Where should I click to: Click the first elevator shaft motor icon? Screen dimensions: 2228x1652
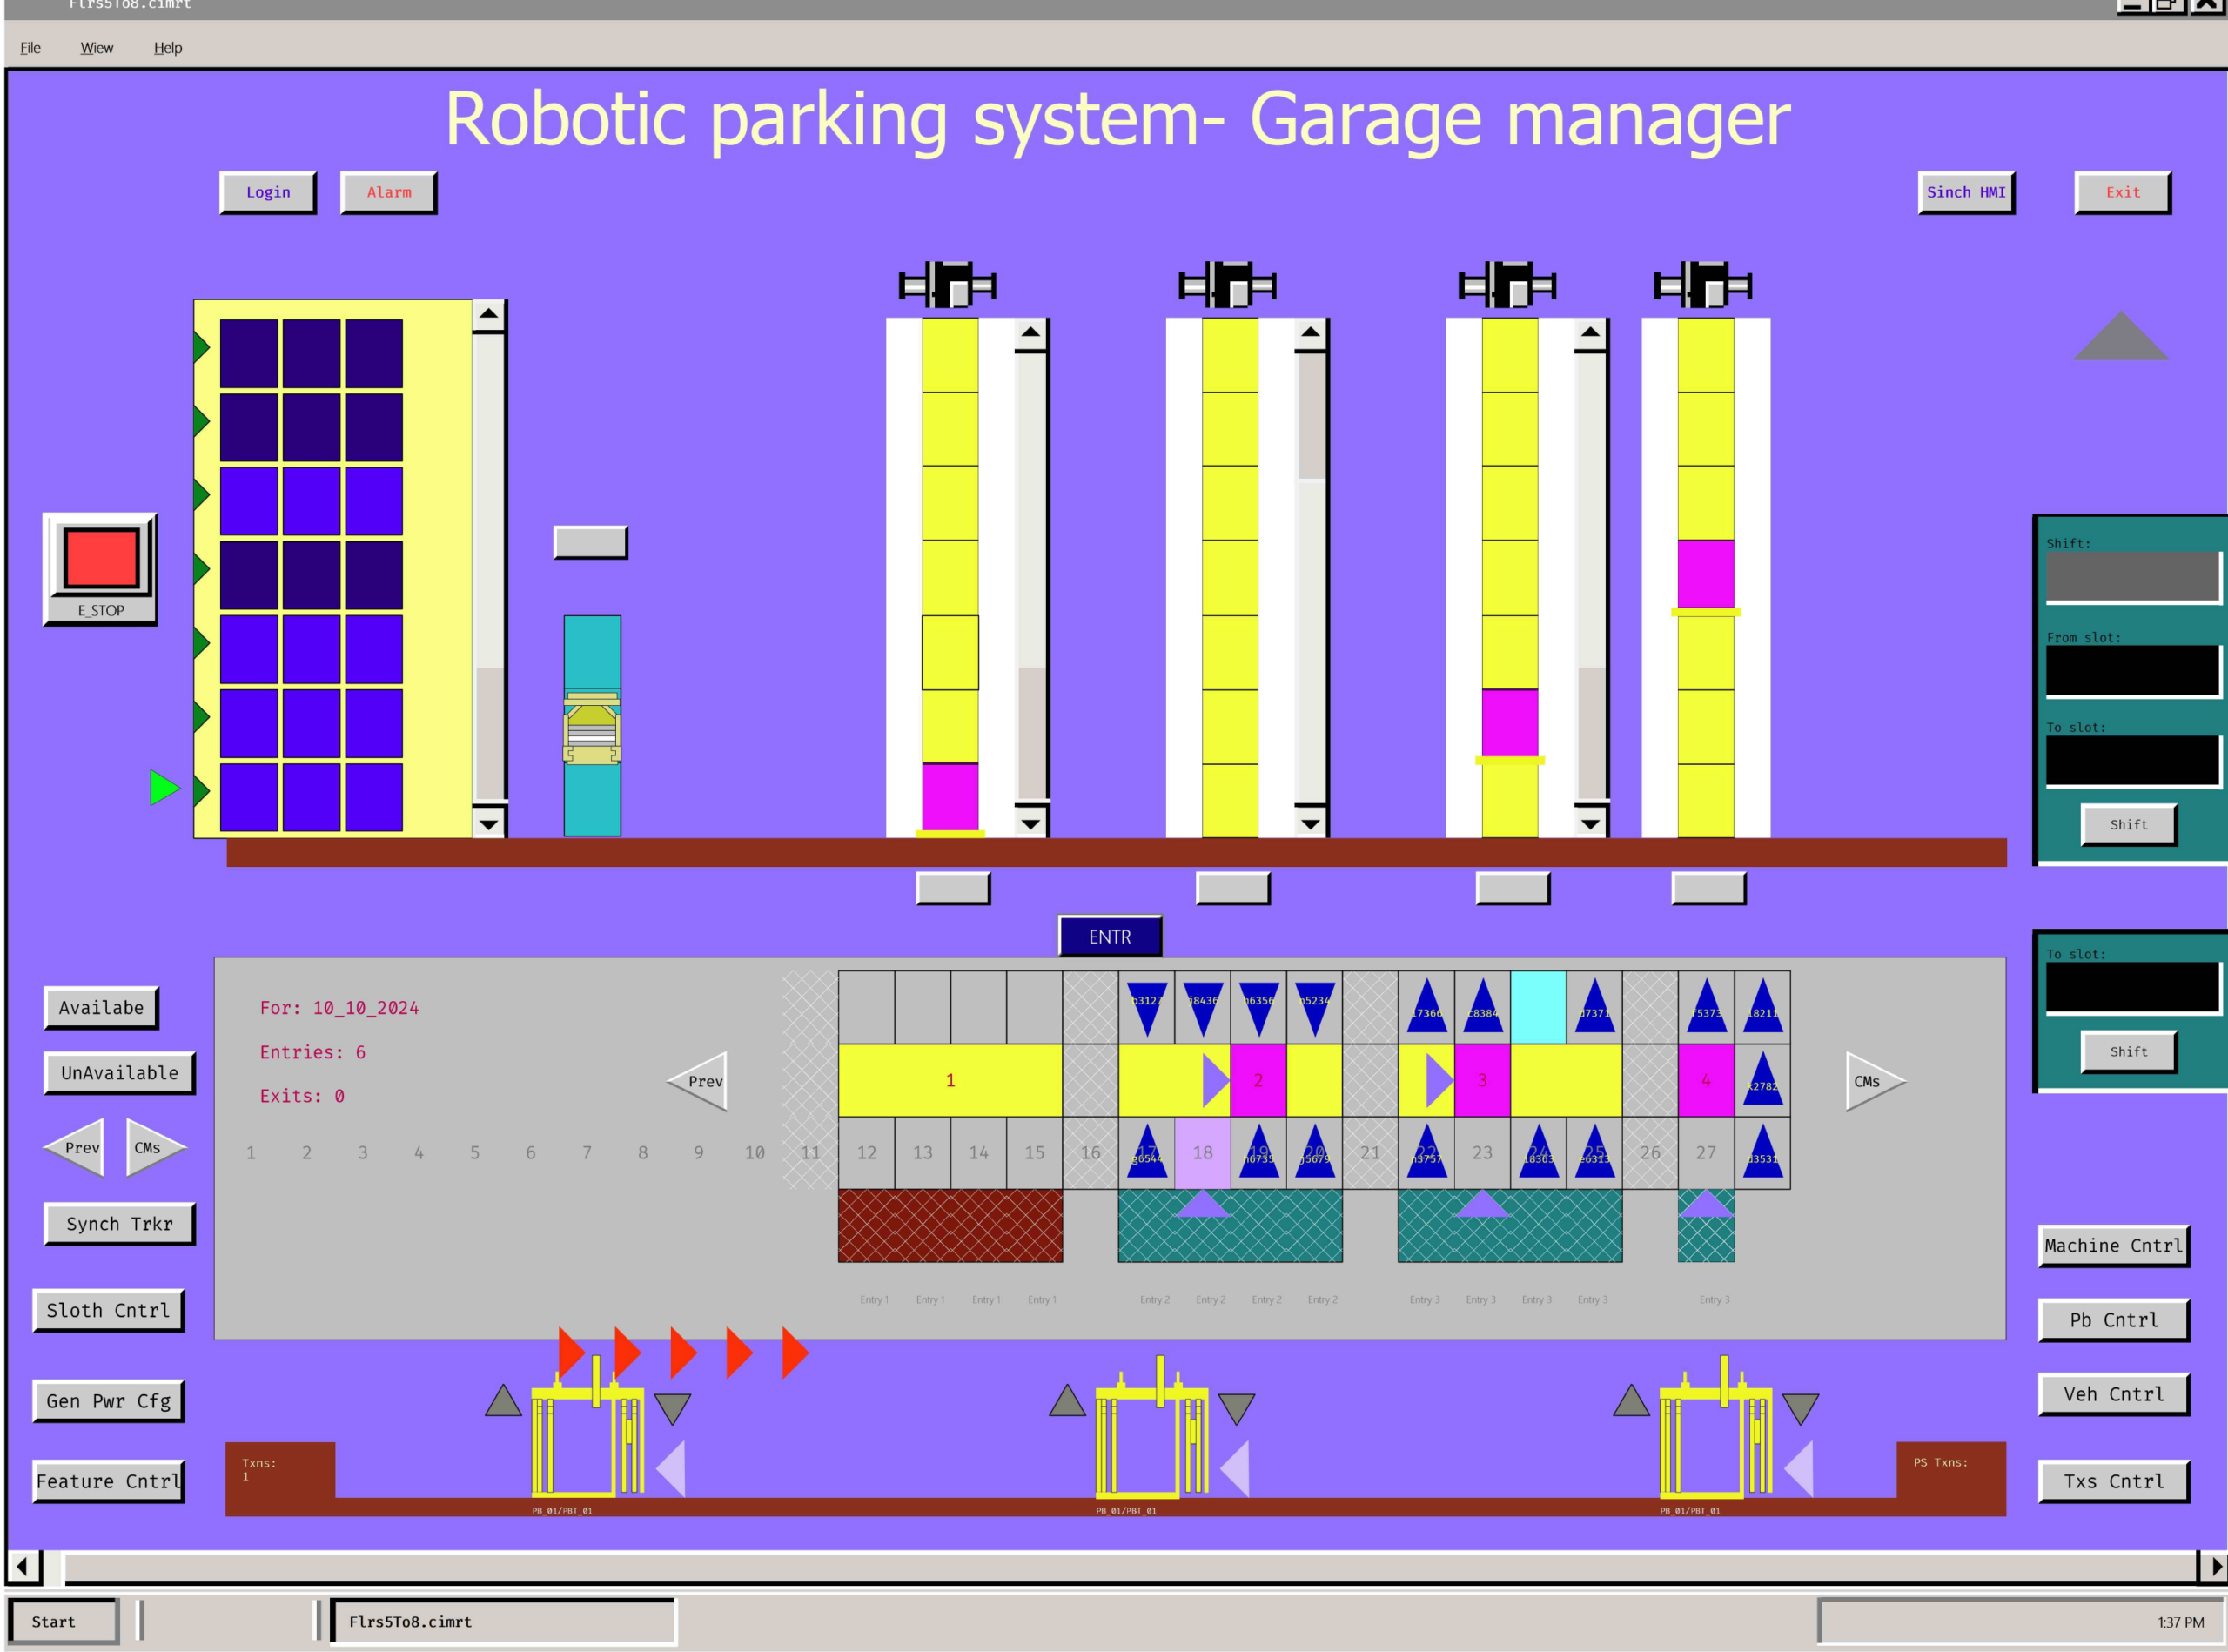pyautogui.click(x=946, y=286)
